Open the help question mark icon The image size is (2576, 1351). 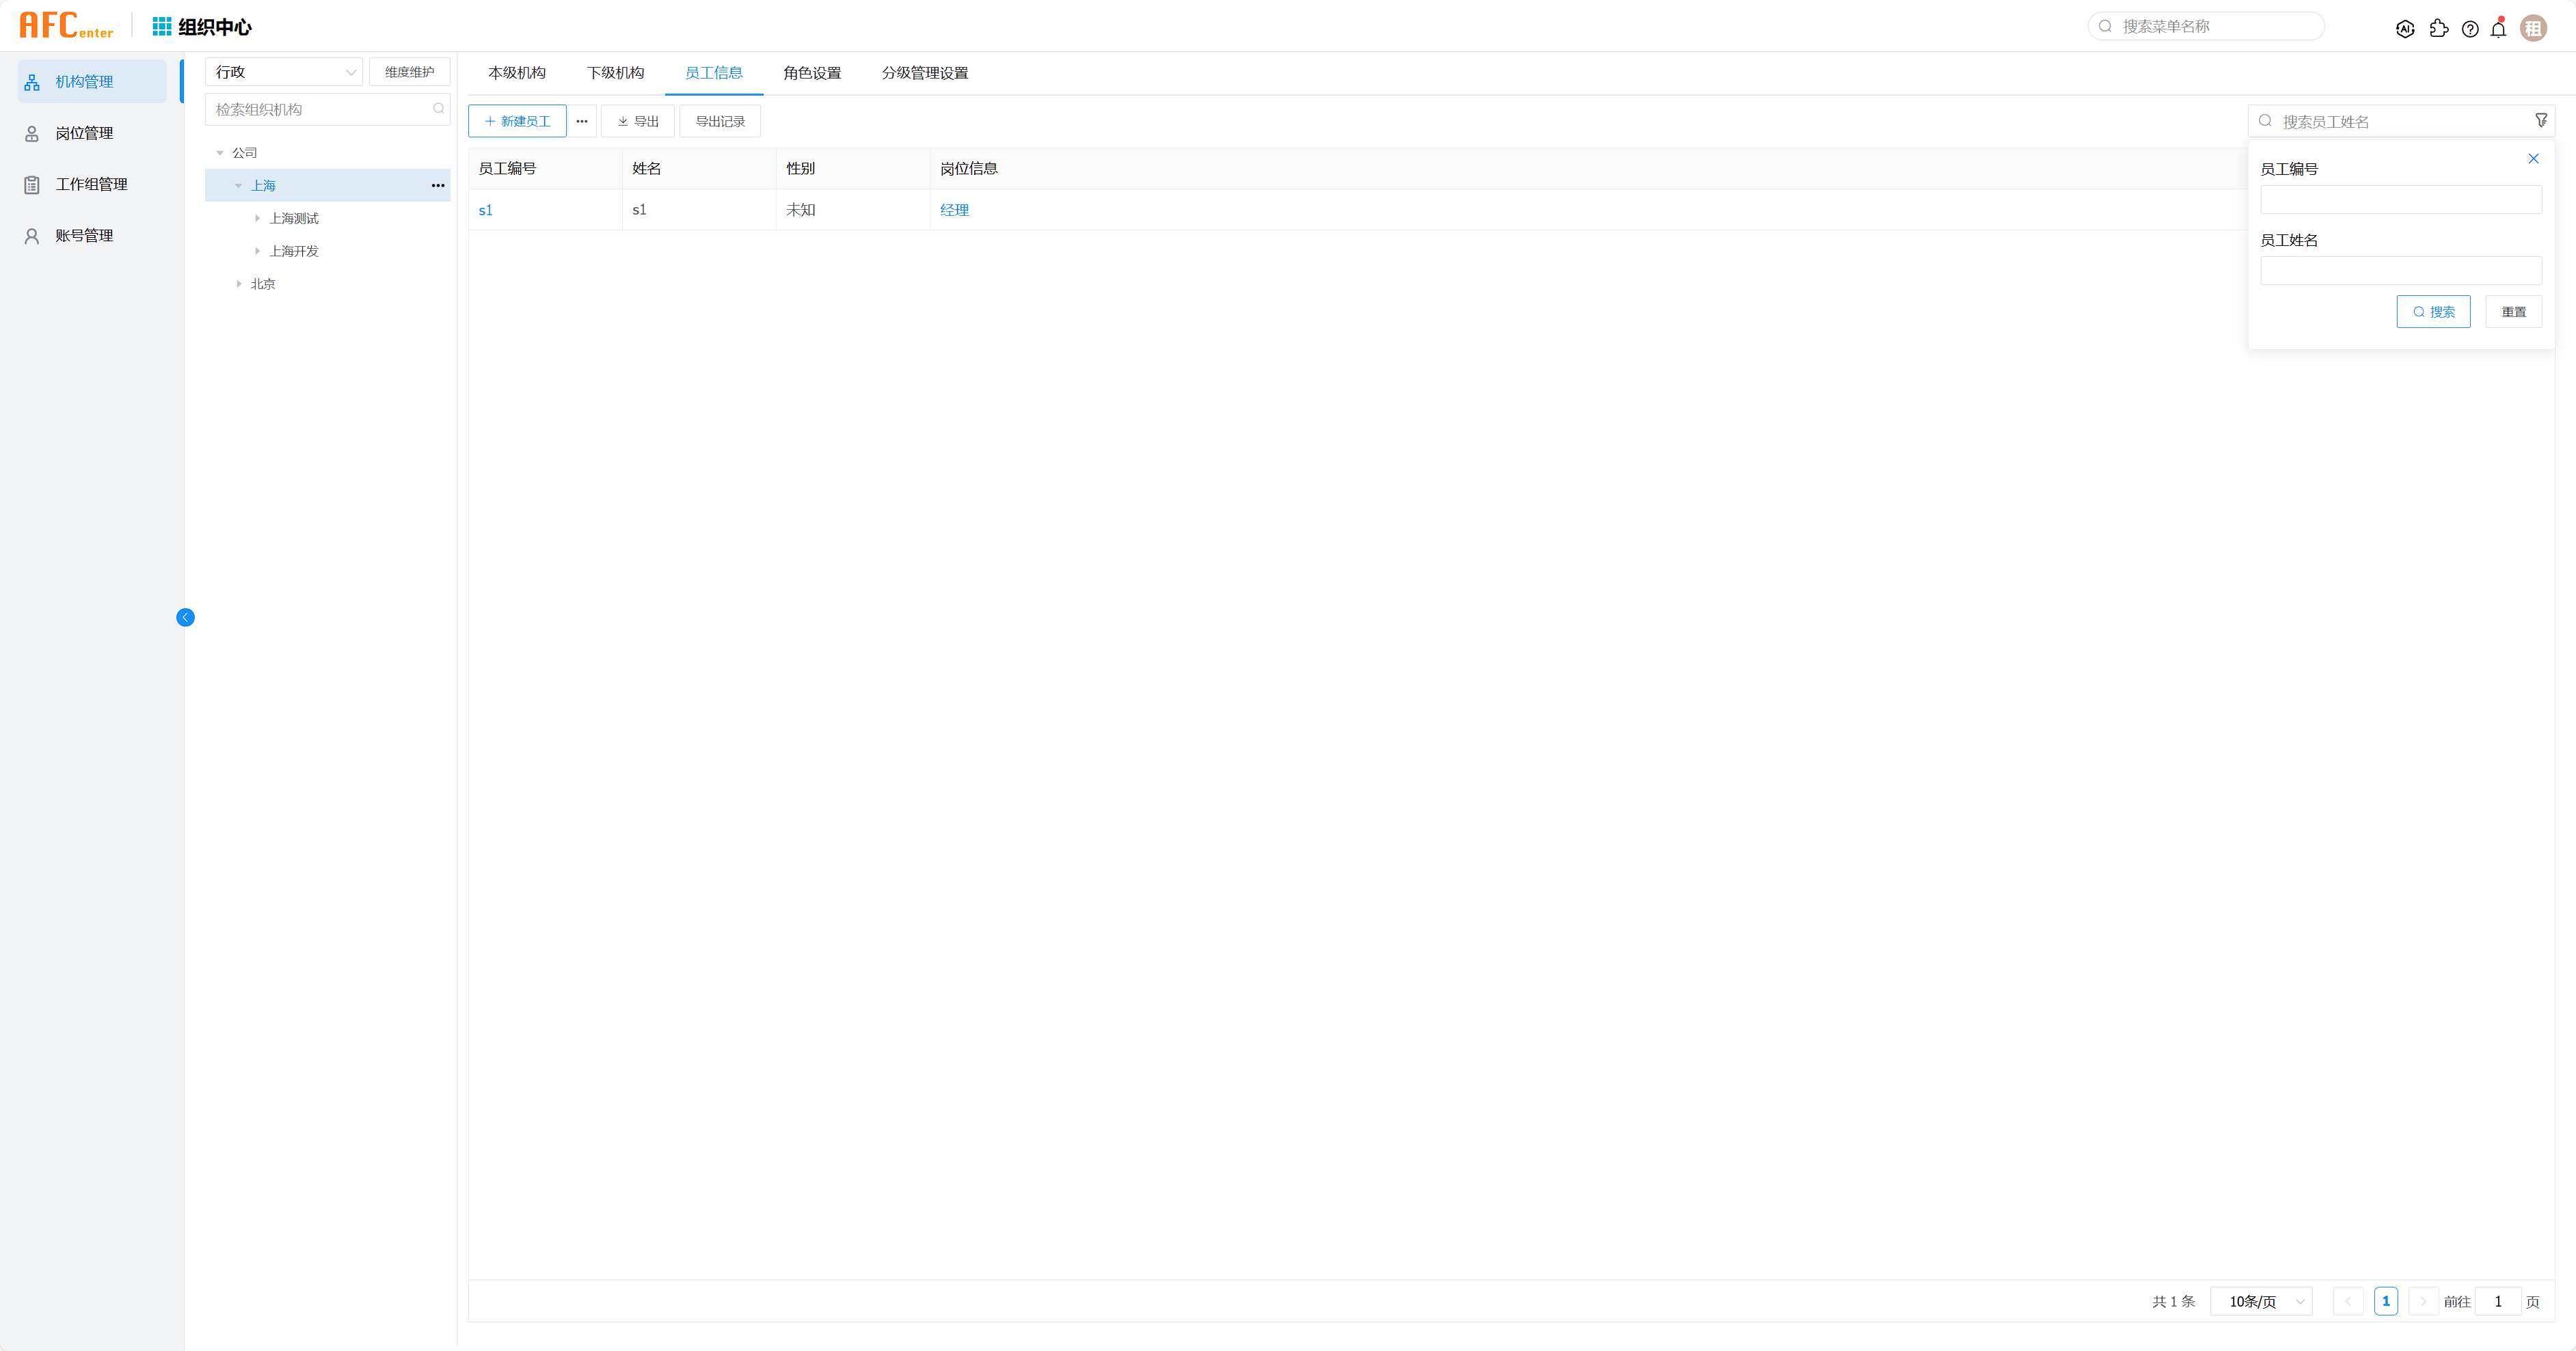(2470, 29)
